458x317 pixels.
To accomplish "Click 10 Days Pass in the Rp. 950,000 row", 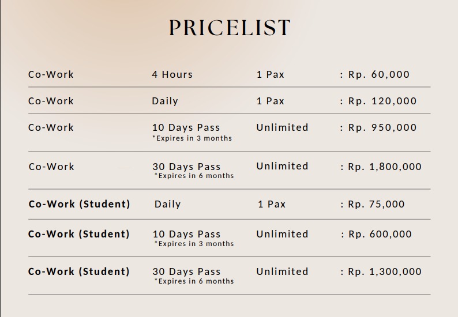I will tap(186, 127).
